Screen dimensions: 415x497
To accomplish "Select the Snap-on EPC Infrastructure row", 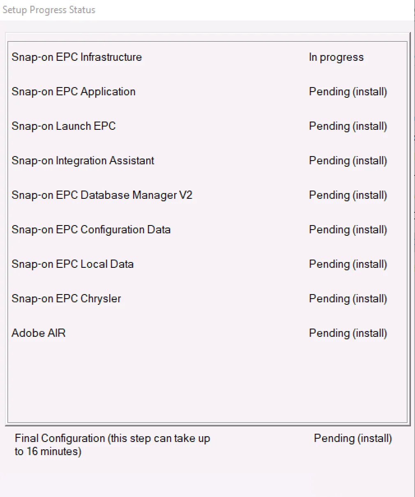I will click(x=77, y=57).
